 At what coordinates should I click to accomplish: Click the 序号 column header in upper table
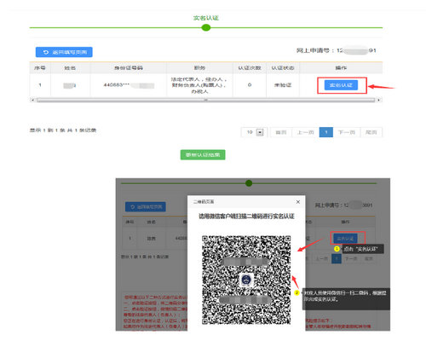coord(40,68)
